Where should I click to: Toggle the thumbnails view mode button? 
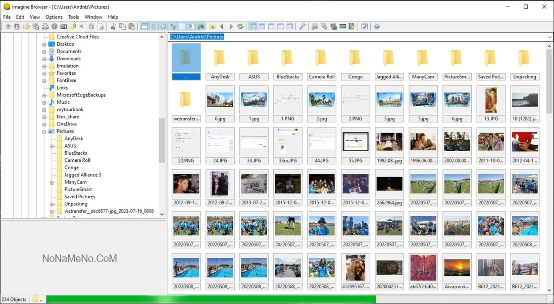[253, 27]
